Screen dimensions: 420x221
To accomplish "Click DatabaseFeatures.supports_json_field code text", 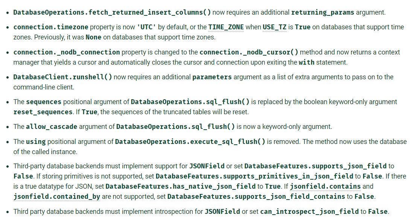I will pyautogui.click(x=315, y=166).
